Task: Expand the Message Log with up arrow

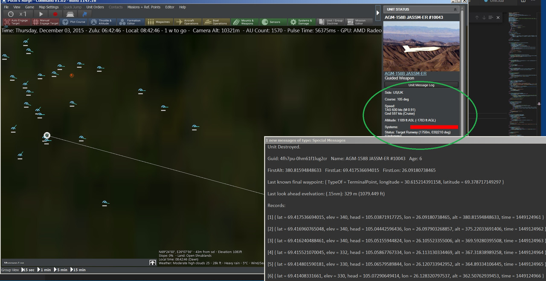Action: click(x=153, y=263)
